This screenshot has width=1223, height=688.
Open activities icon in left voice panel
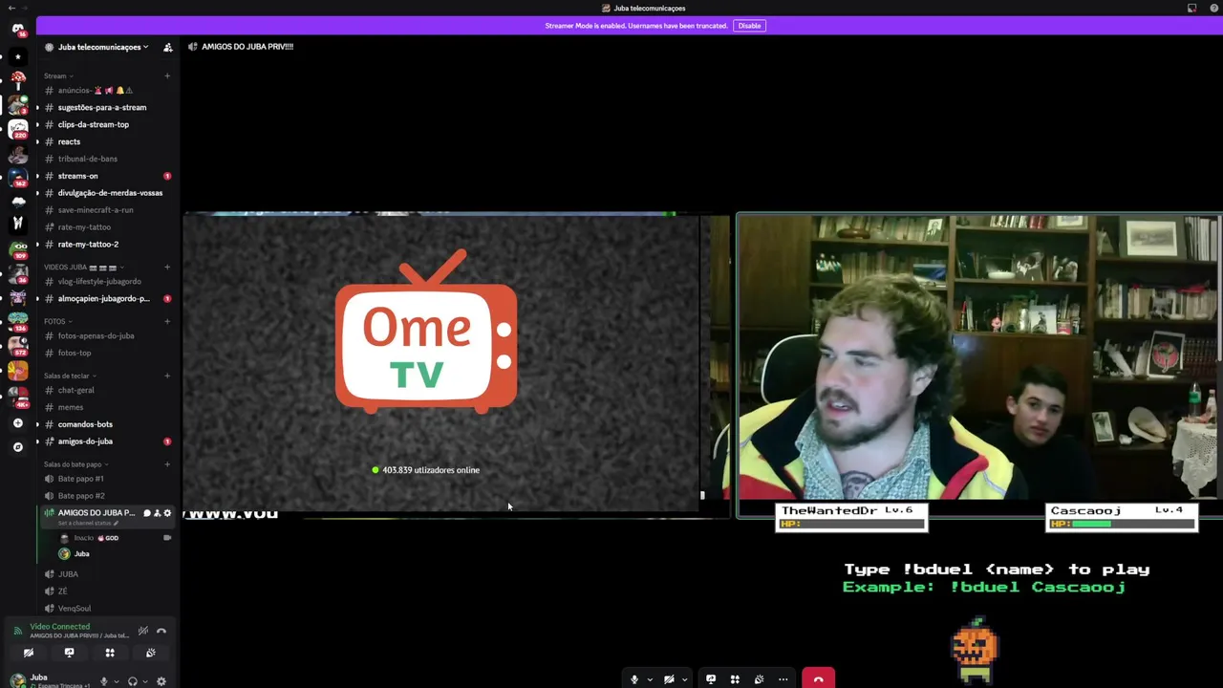coord(110,653)
